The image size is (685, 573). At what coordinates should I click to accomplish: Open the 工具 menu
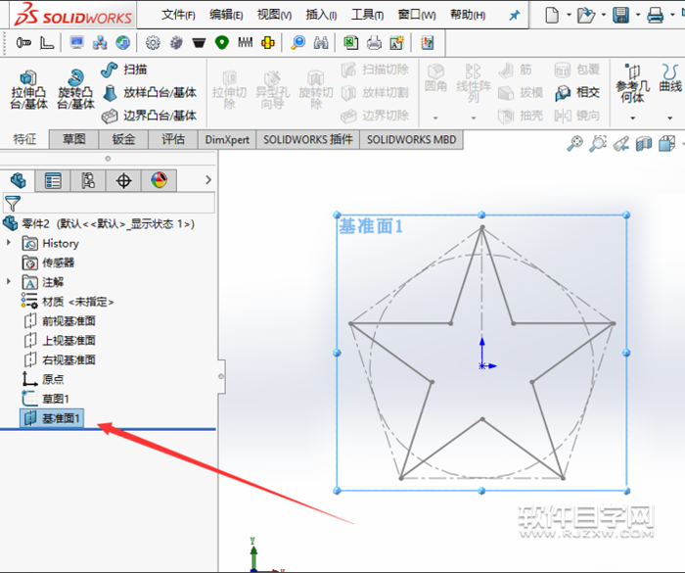368,15
